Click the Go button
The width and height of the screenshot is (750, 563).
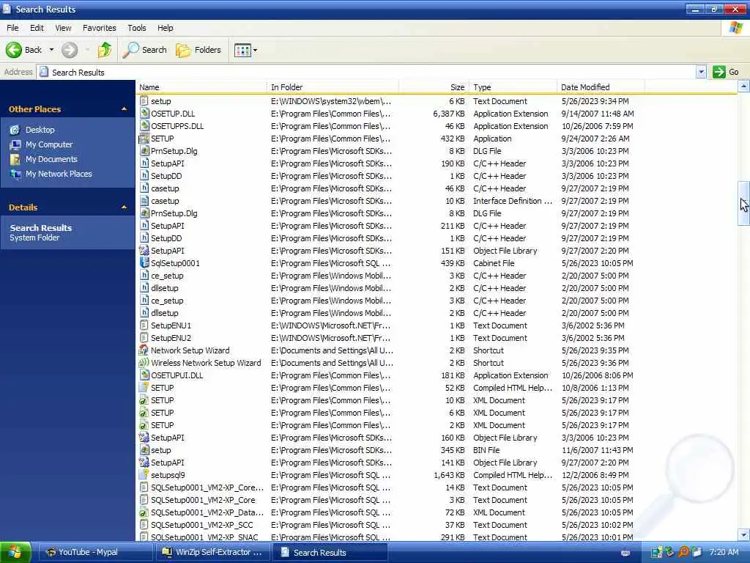pyautogui.click(x=726, y=72)
